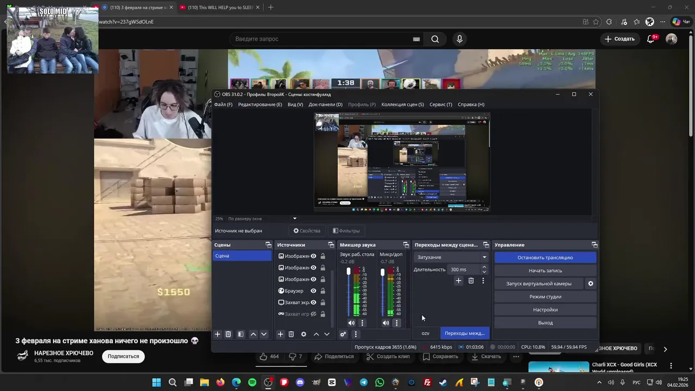The image size is (695, 391).
Task: Open Steam from the taskbar
Action: [443, 382]
